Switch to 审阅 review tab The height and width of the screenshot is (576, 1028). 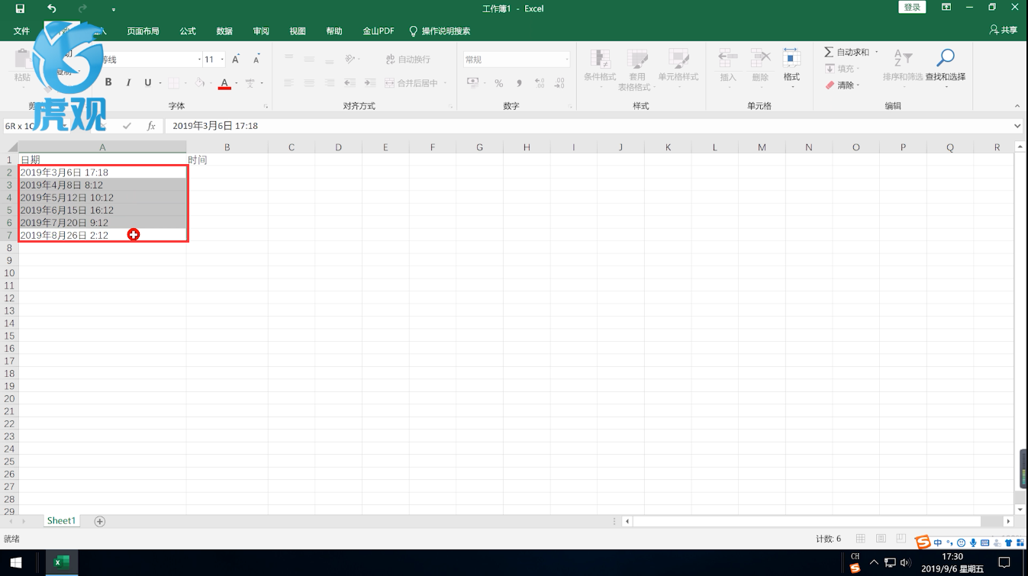pos(261,31)
